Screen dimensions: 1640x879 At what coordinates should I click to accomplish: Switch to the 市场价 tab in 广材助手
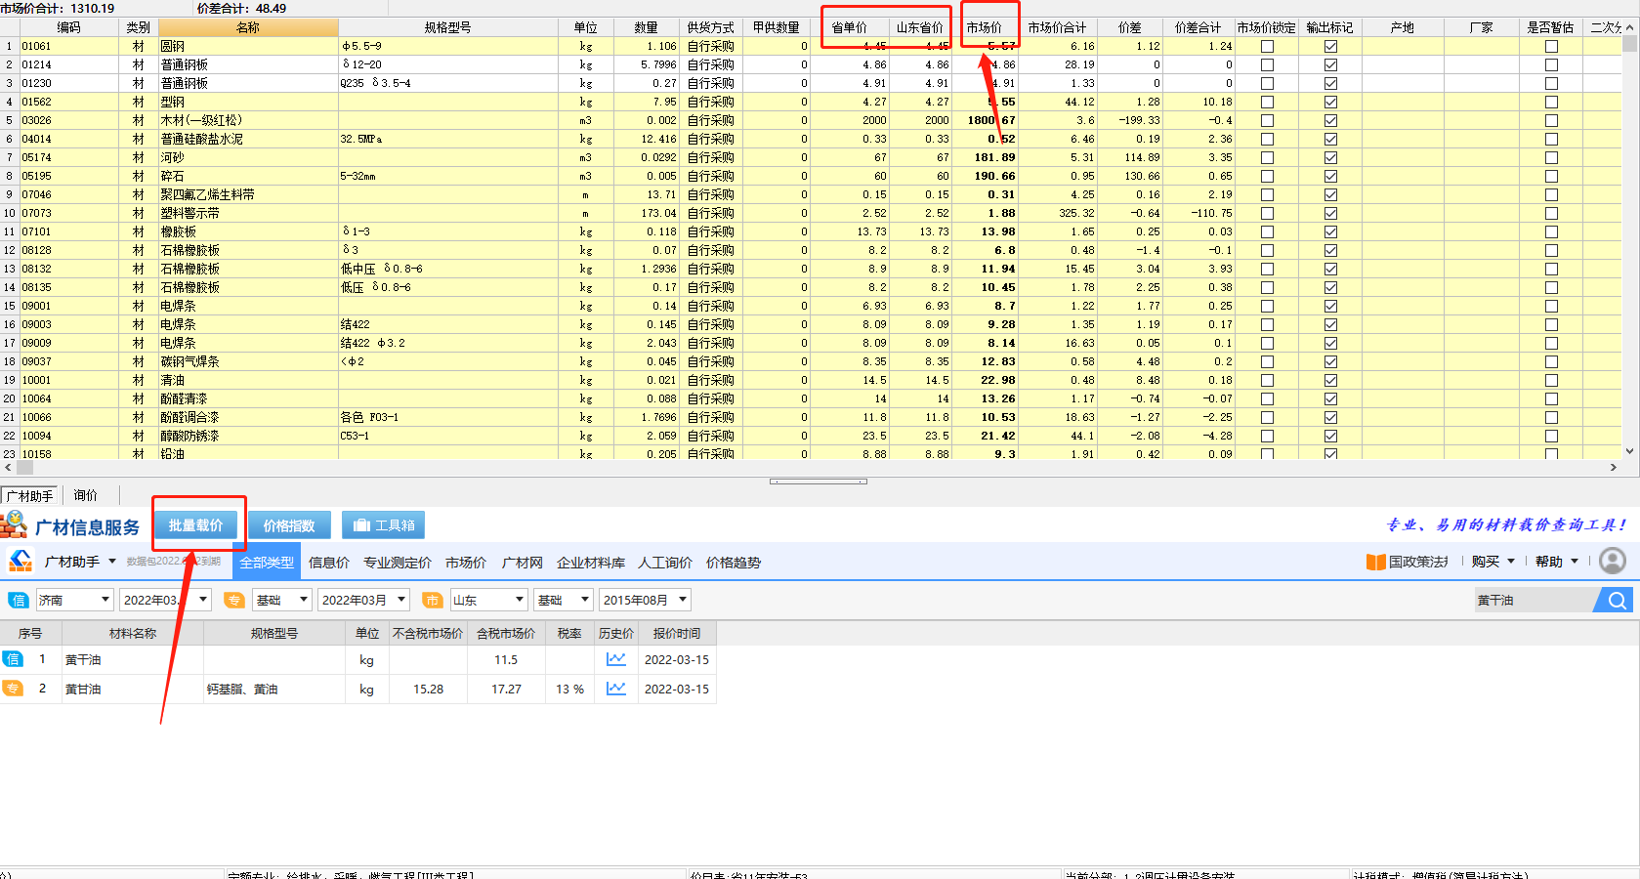(466, 563)
